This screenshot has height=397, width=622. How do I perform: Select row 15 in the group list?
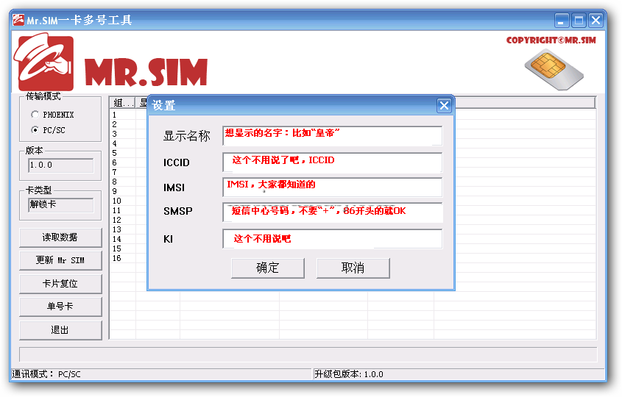coord(116,248)
